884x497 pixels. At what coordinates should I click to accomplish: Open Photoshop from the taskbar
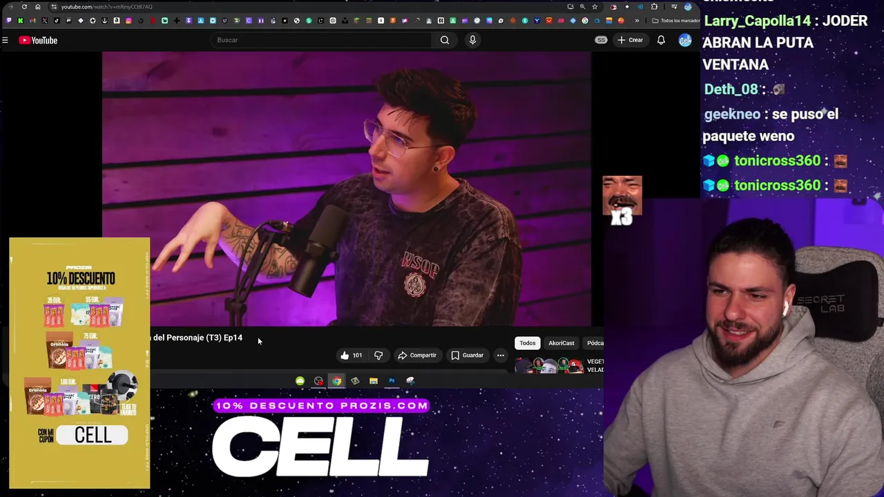392,381
